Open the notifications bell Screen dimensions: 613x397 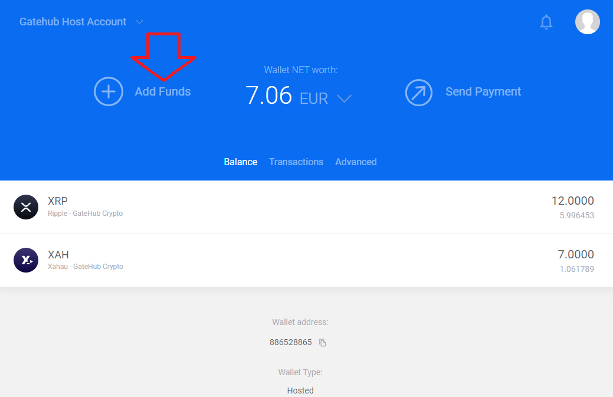pyautogui.click(x=546, y=22)
